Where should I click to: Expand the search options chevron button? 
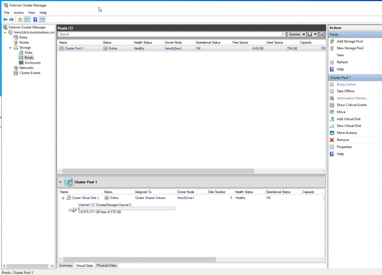tap(322, 34)
